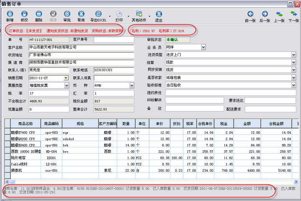Click the 渠道商 field
This screenshot has width=301, height=201.
point(81,62)
